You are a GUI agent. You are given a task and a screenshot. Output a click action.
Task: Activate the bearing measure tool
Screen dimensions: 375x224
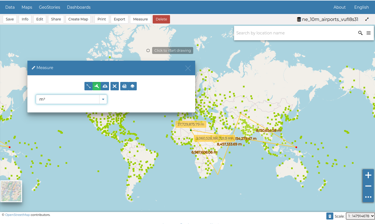pos(105,86)
